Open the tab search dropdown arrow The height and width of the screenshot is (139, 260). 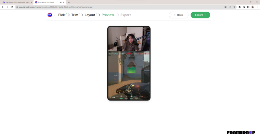click(x=238, y=2)
